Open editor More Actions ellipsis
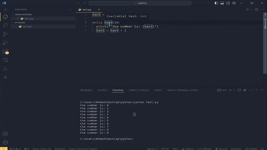Screen dimensions: 267x150 (262, 10)
